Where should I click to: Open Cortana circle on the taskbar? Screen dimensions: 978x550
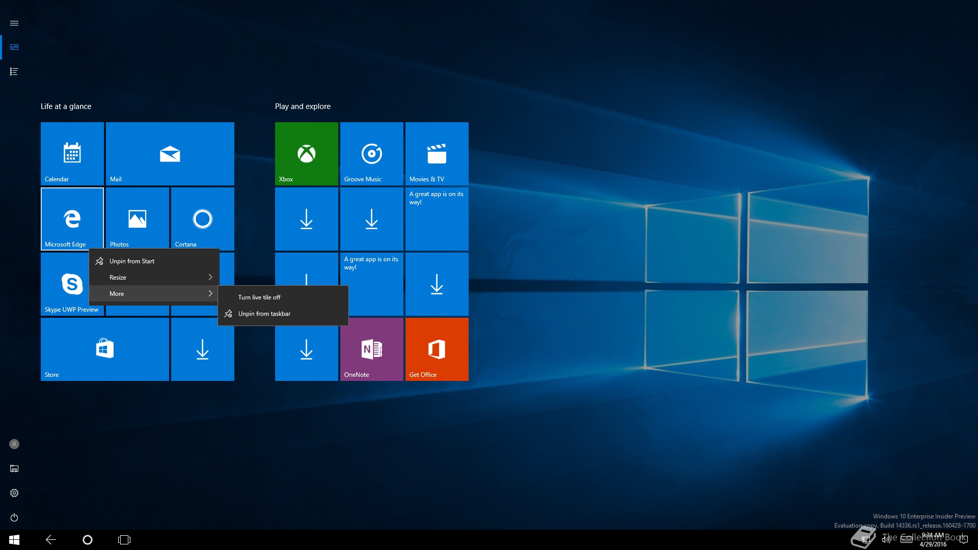88,540
